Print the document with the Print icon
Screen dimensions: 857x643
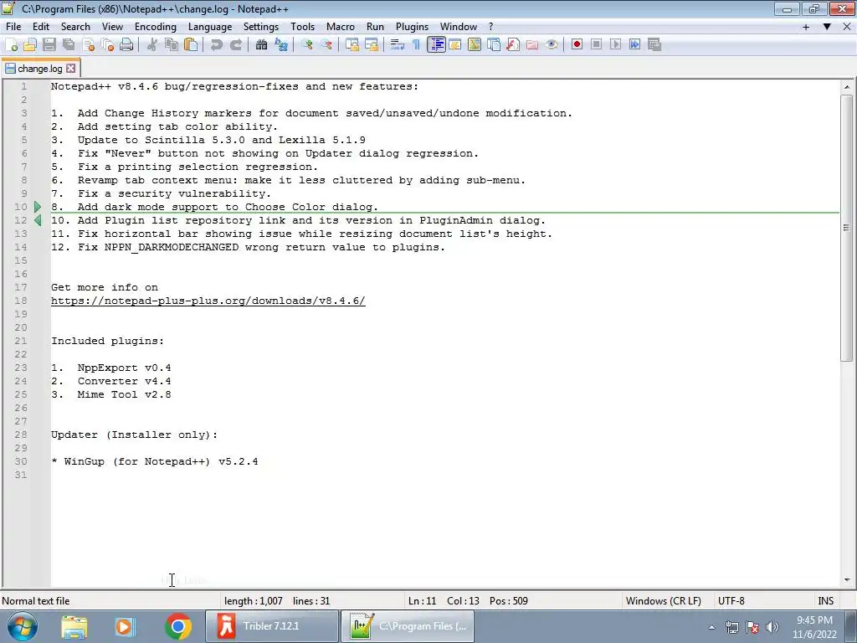126,45
